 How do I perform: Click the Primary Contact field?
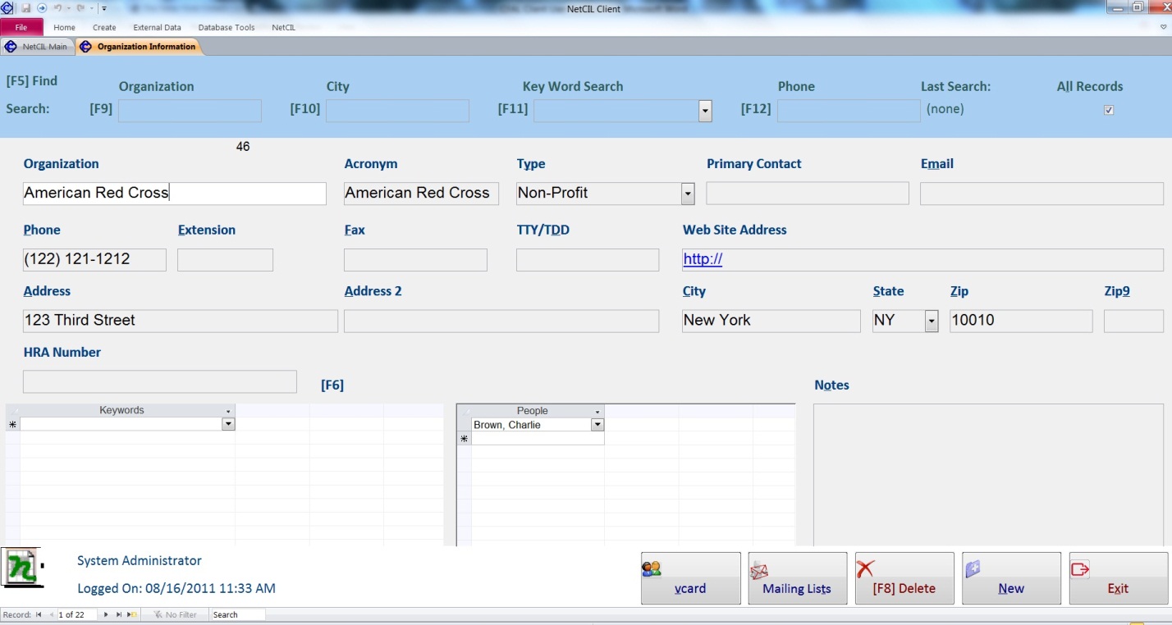808,194
